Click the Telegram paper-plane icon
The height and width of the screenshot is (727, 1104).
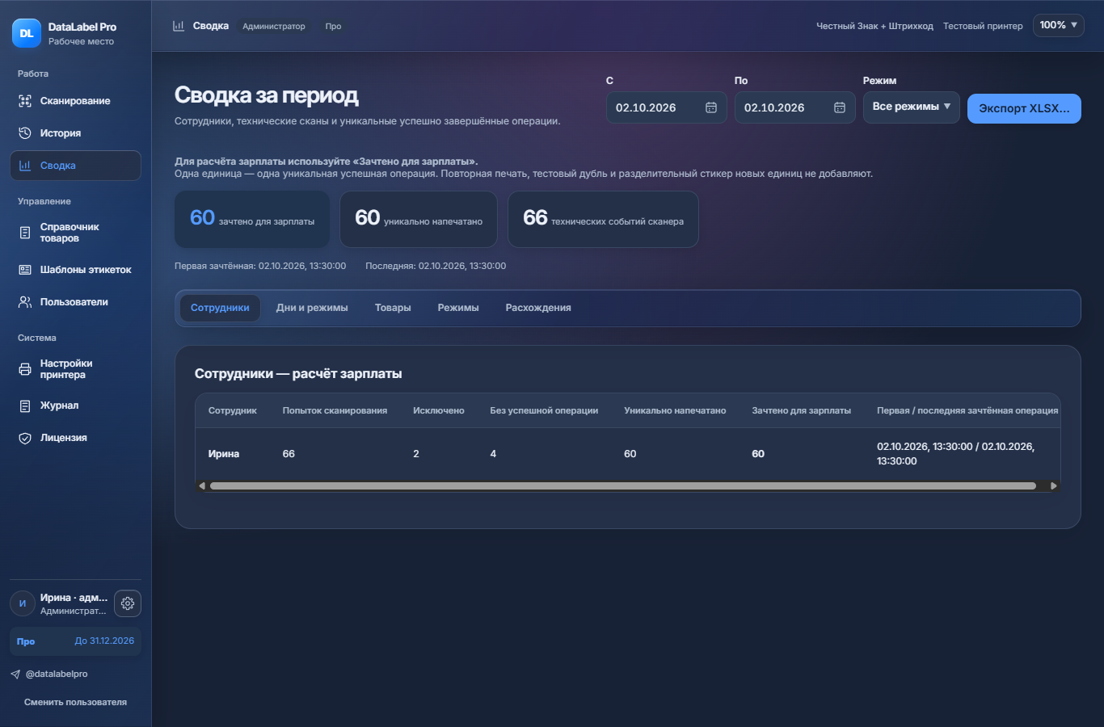tap(15, 674)
